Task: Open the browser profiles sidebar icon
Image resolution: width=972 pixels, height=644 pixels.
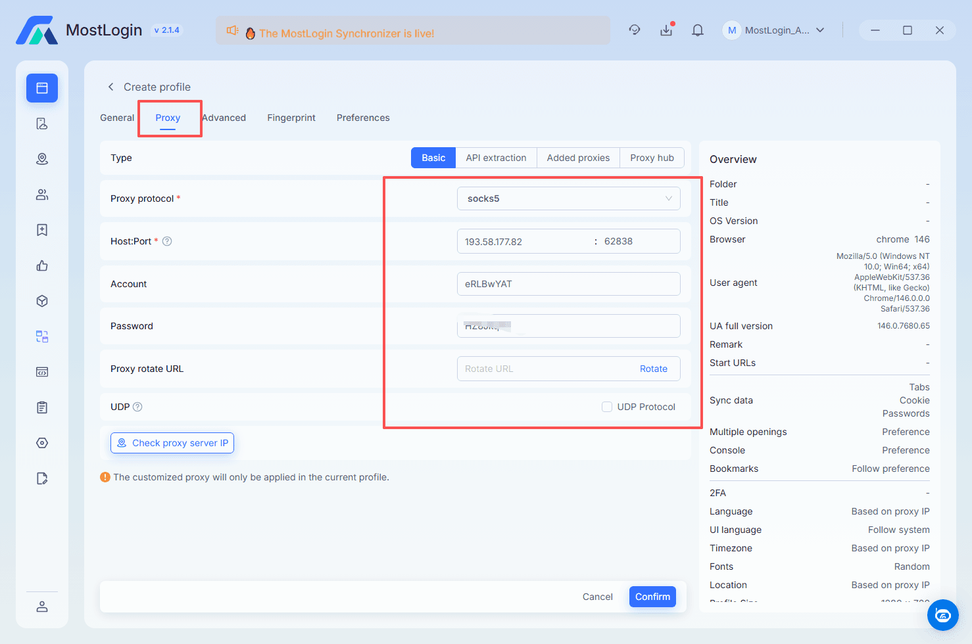Action: [x=42, y=88]
